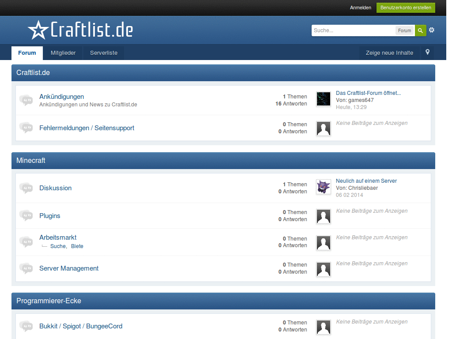The image size is (452, 339).
Task: Click default avatar in Bukkit row
Action: tap(324, 327)
